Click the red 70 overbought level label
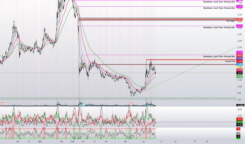 tap(238, 129)
